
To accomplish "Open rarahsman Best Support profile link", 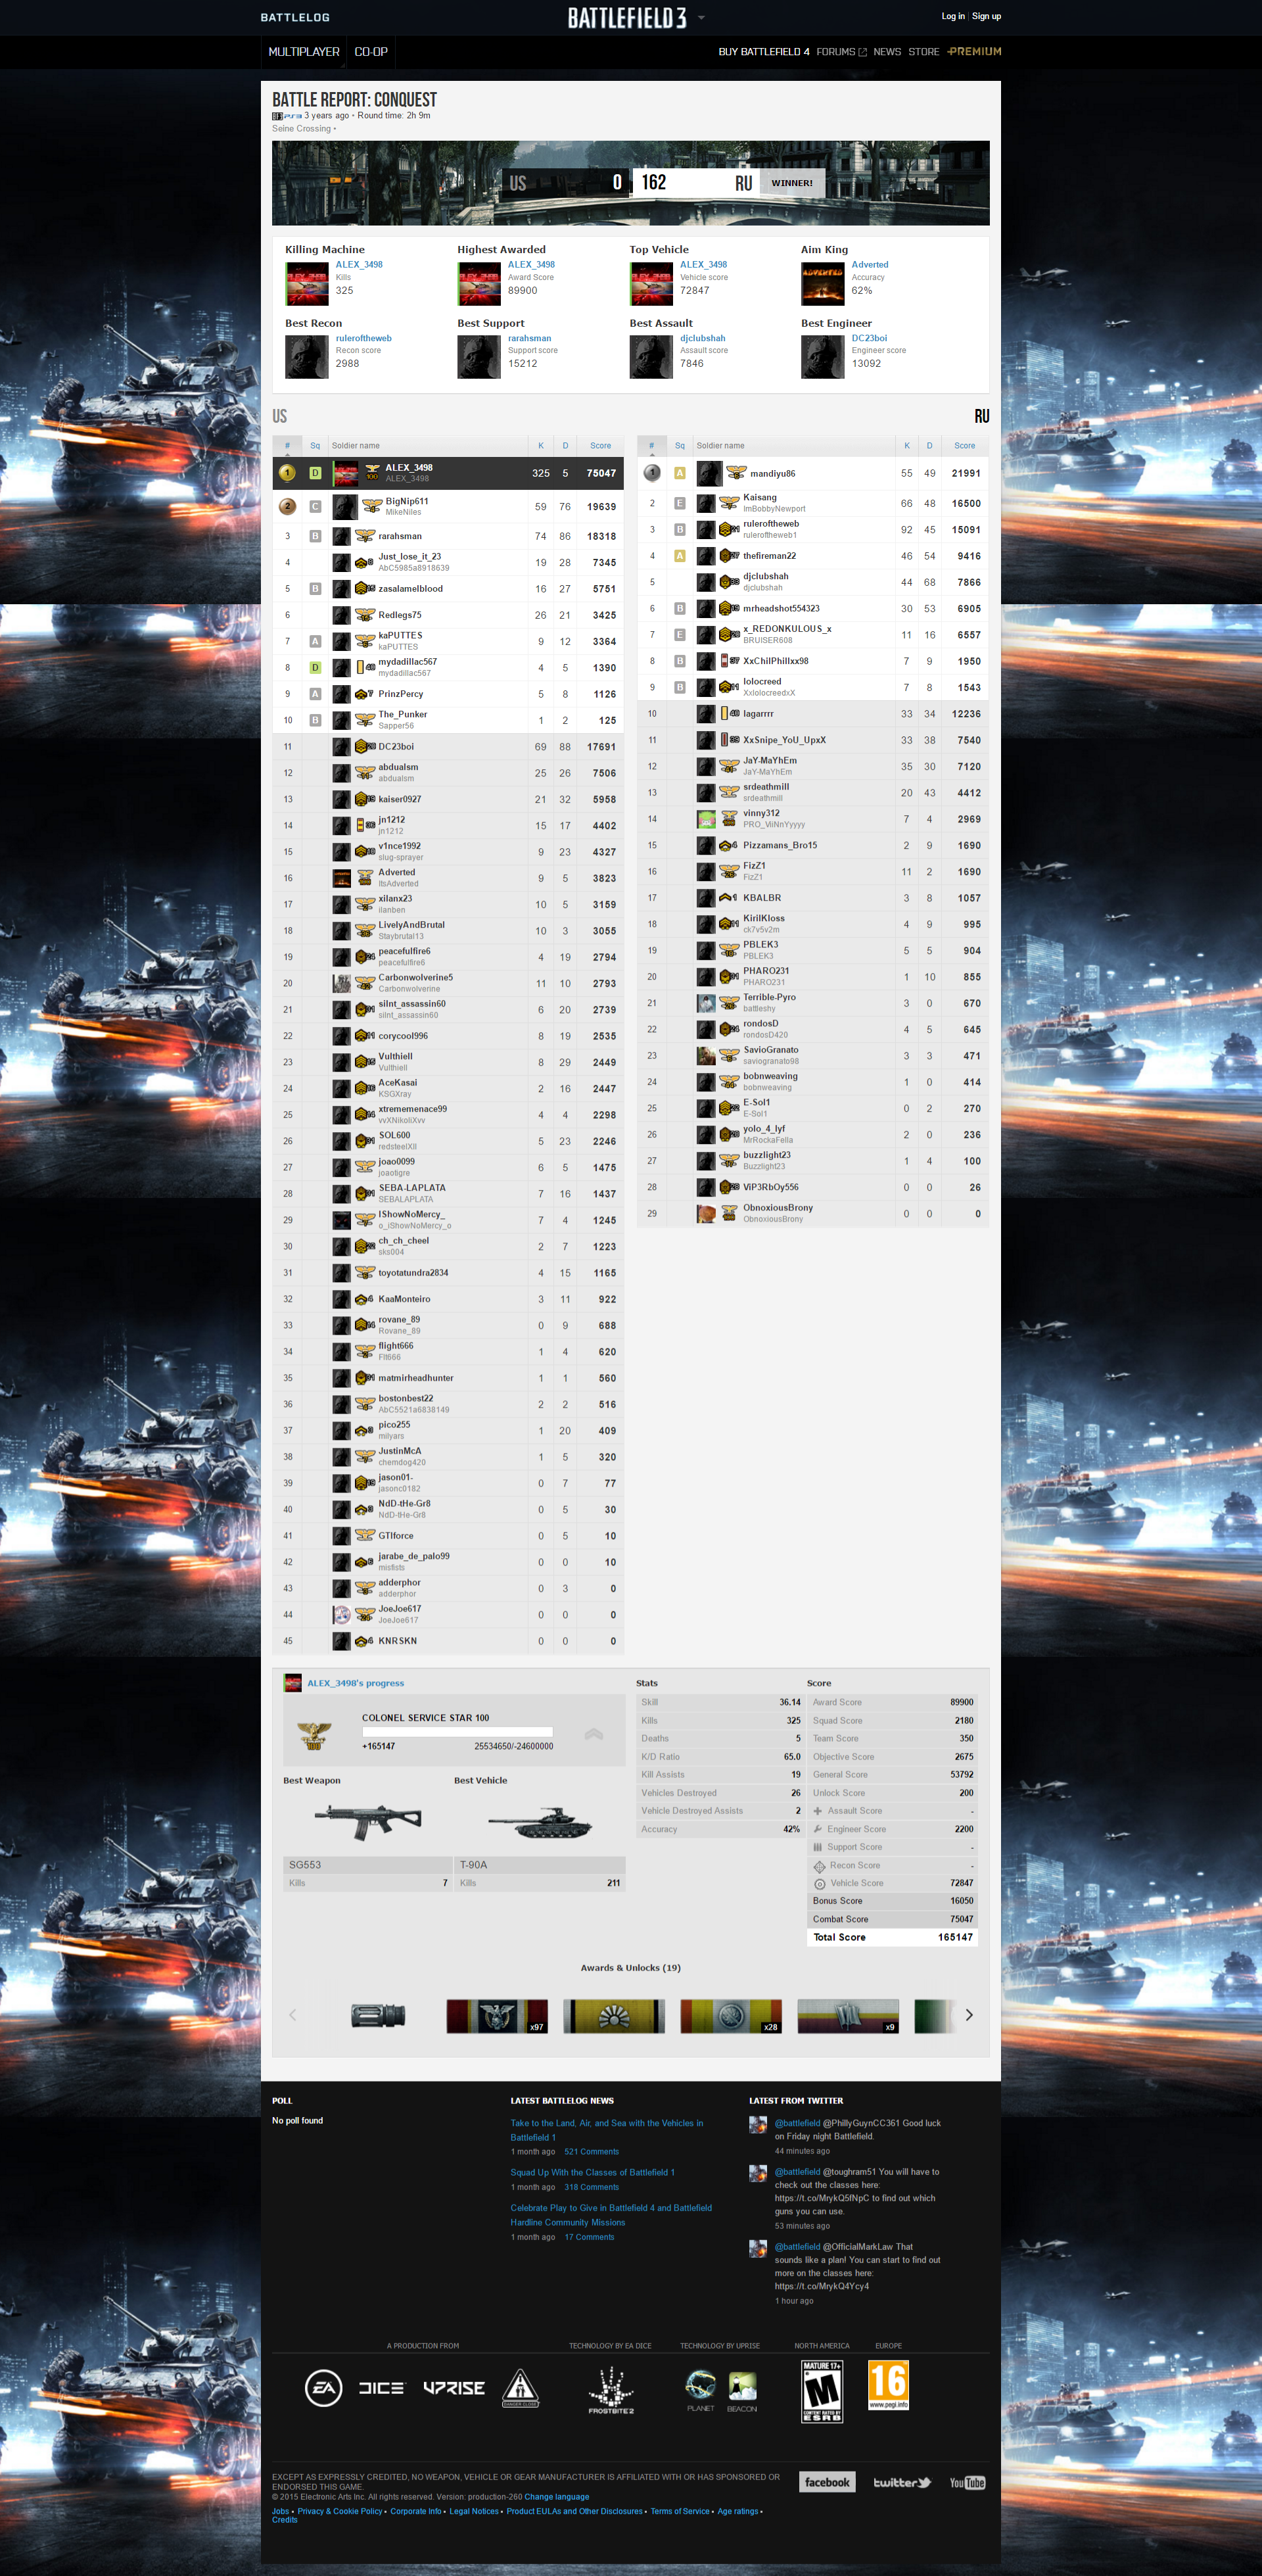I will (x=529, y=338).
